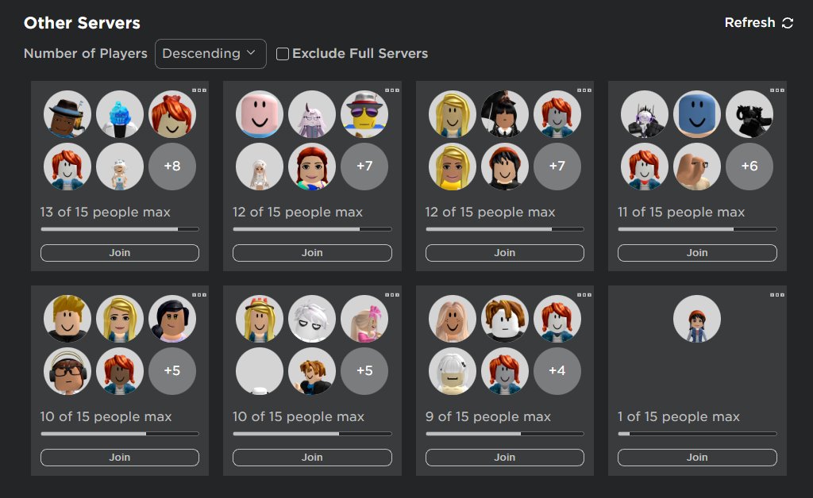813x498 pixels.
Task: Select the pink bow blonde avatar
Action: 364,318
